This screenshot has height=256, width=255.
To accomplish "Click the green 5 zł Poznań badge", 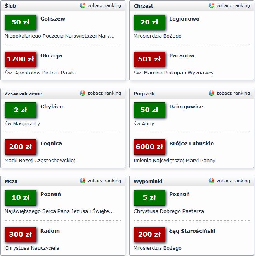I will (x=149, y=198).
